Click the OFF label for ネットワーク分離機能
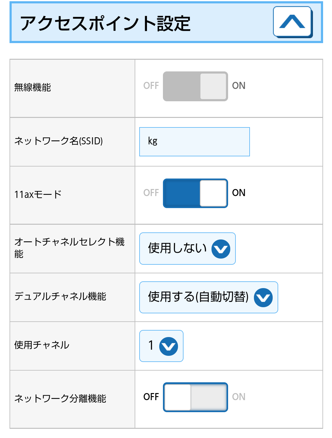Screen dimensions: 332x438 pos(151,397)
